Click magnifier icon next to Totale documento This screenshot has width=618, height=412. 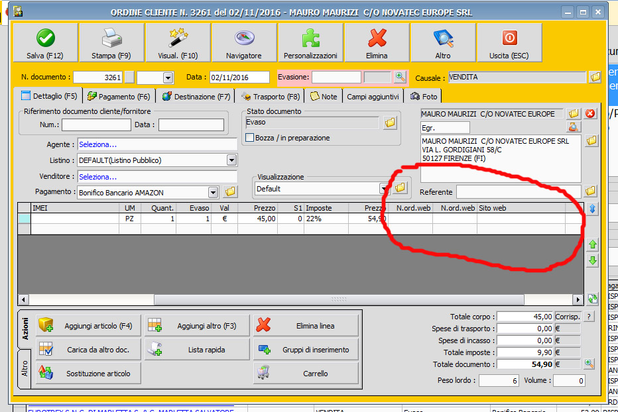click(x=589, y=364)
